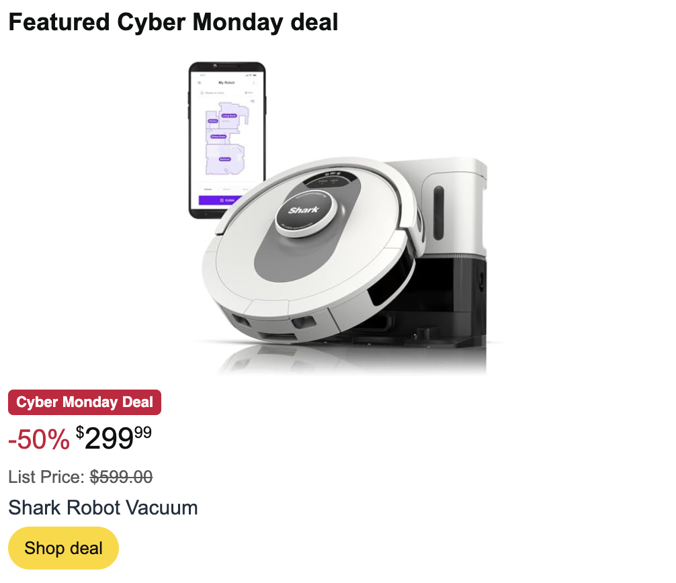Click the yellow Shop deal button

[x=63, y=547]
